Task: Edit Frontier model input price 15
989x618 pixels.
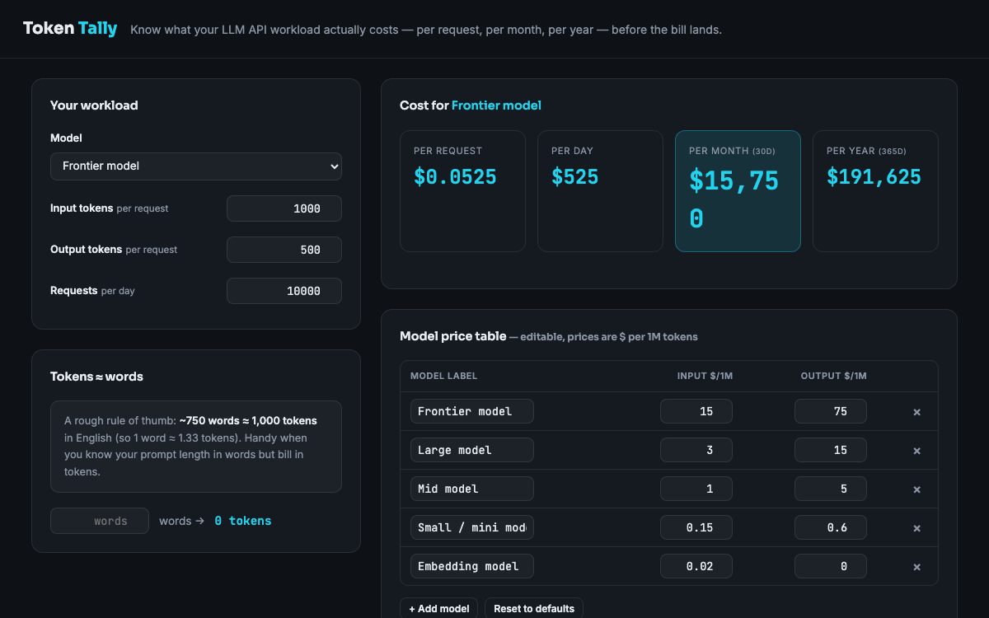Action: [696, 411]
